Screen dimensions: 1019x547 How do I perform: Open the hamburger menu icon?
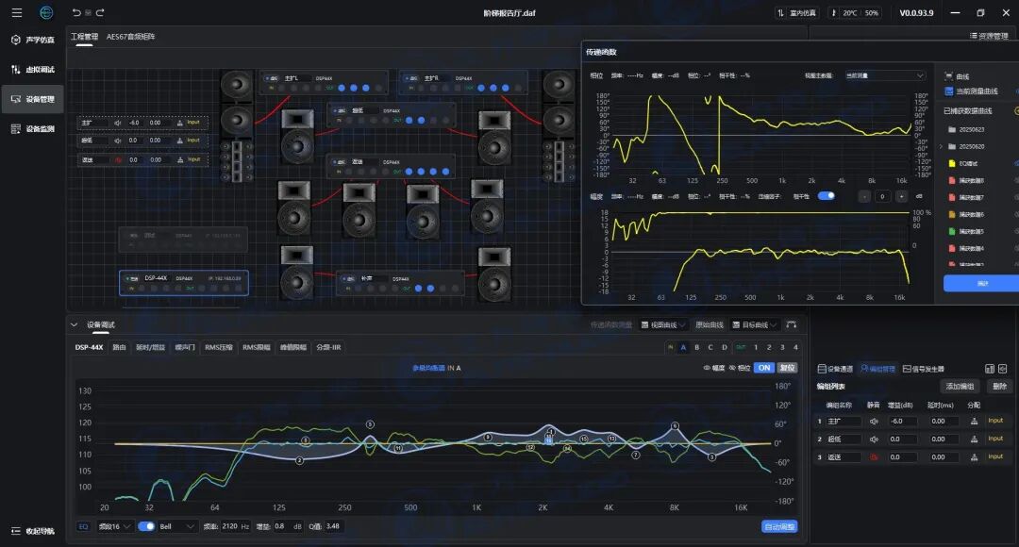[17, 12]
